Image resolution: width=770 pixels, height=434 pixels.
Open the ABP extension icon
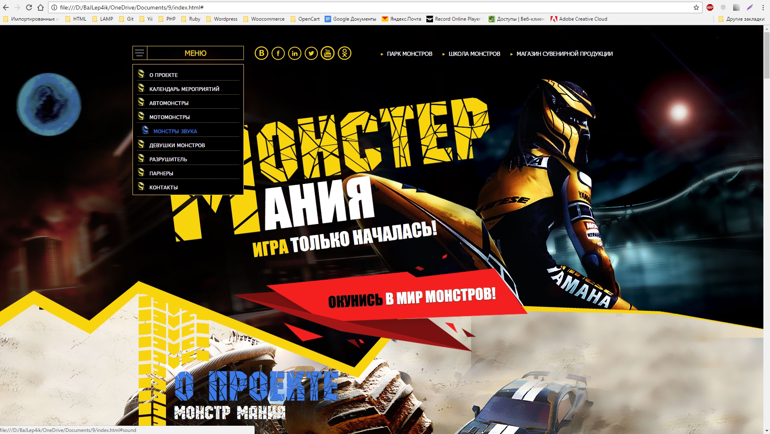[710, 7]
